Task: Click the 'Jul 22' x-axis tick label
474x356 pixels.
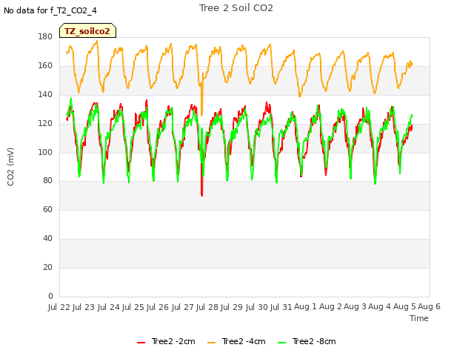Action: tap(59, 307)
